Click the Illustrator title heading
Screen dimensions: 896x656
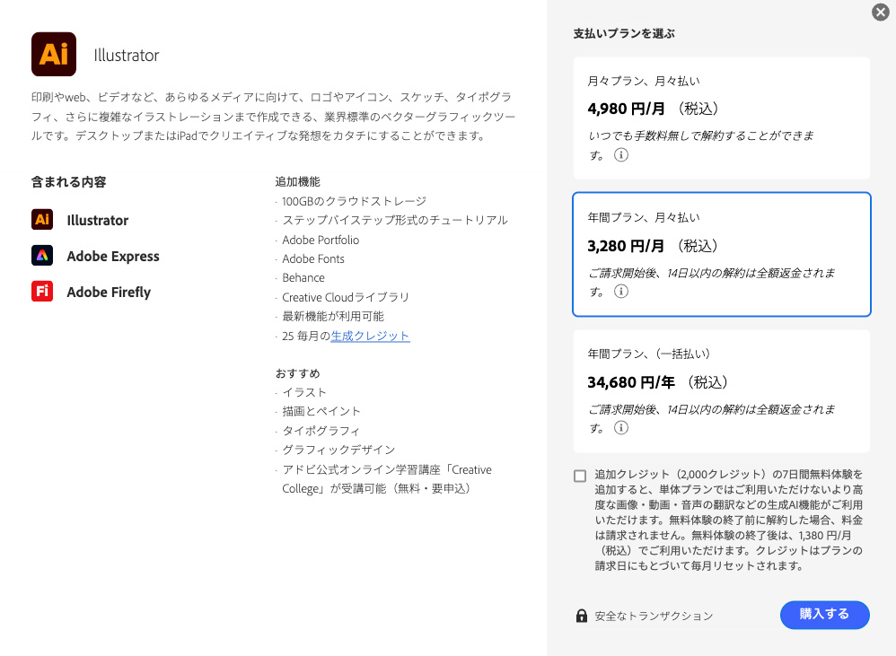(x=127, y=55)
